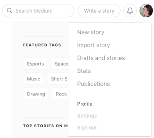Screen dimensions: 154x138
Task: Click the Write a story button
Action: [99, 11]
